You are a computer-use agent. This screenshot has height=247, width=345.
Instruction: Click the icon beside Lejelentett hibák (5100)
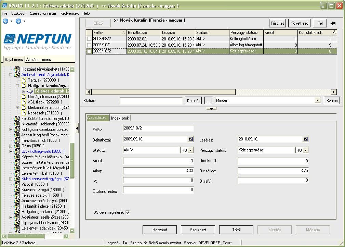(17, 173)
